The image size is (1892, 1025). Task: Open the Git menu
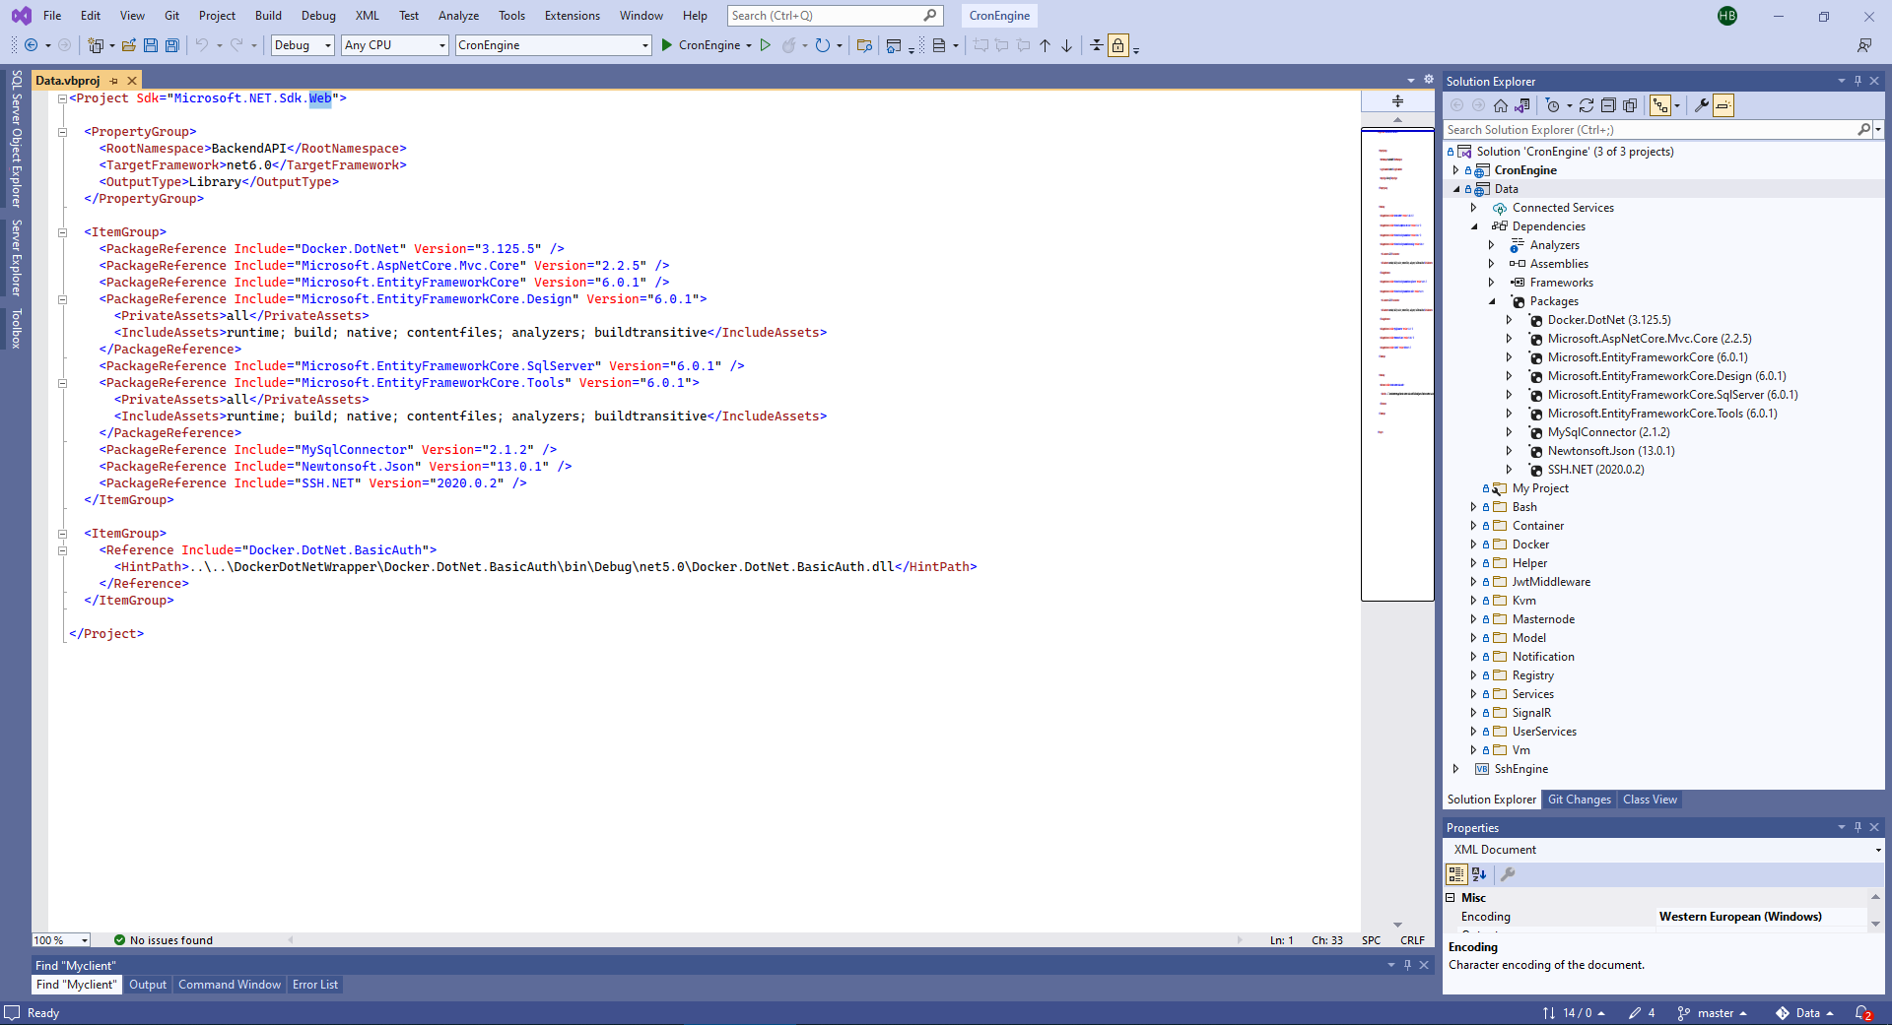(171, 16)
